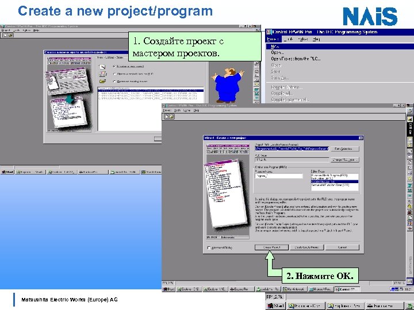
Task: Select Sequential Function Chart (SFC) editor type
Action: click(334, 185)
